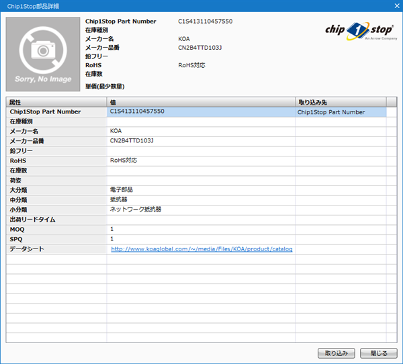Image resolution: width=403 pixels, height=364 pixels.
Task: Click the 電子部品 value cell
Action: pyautogui.click(x=201, y=190)
